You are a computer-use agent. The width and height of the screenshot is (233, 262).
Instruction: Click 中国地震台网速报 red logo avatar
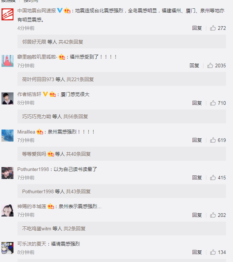[7, 14]
